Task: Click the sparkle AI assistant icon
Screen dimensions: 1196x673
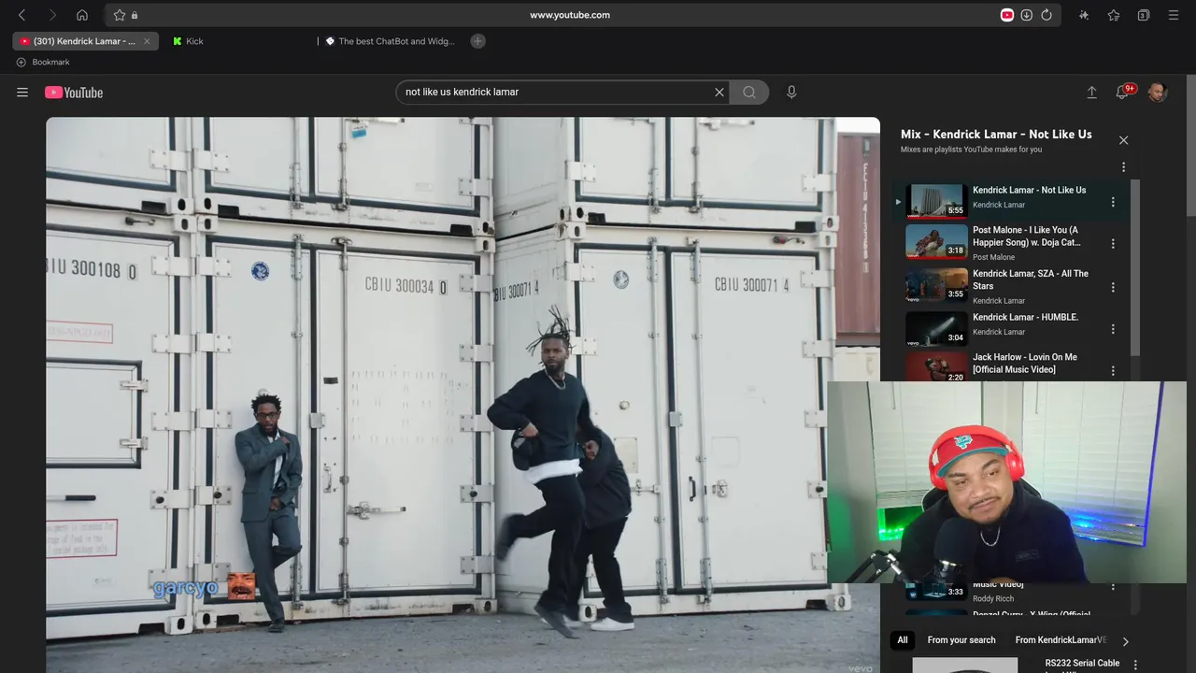Action: (x=1084, y=15)
